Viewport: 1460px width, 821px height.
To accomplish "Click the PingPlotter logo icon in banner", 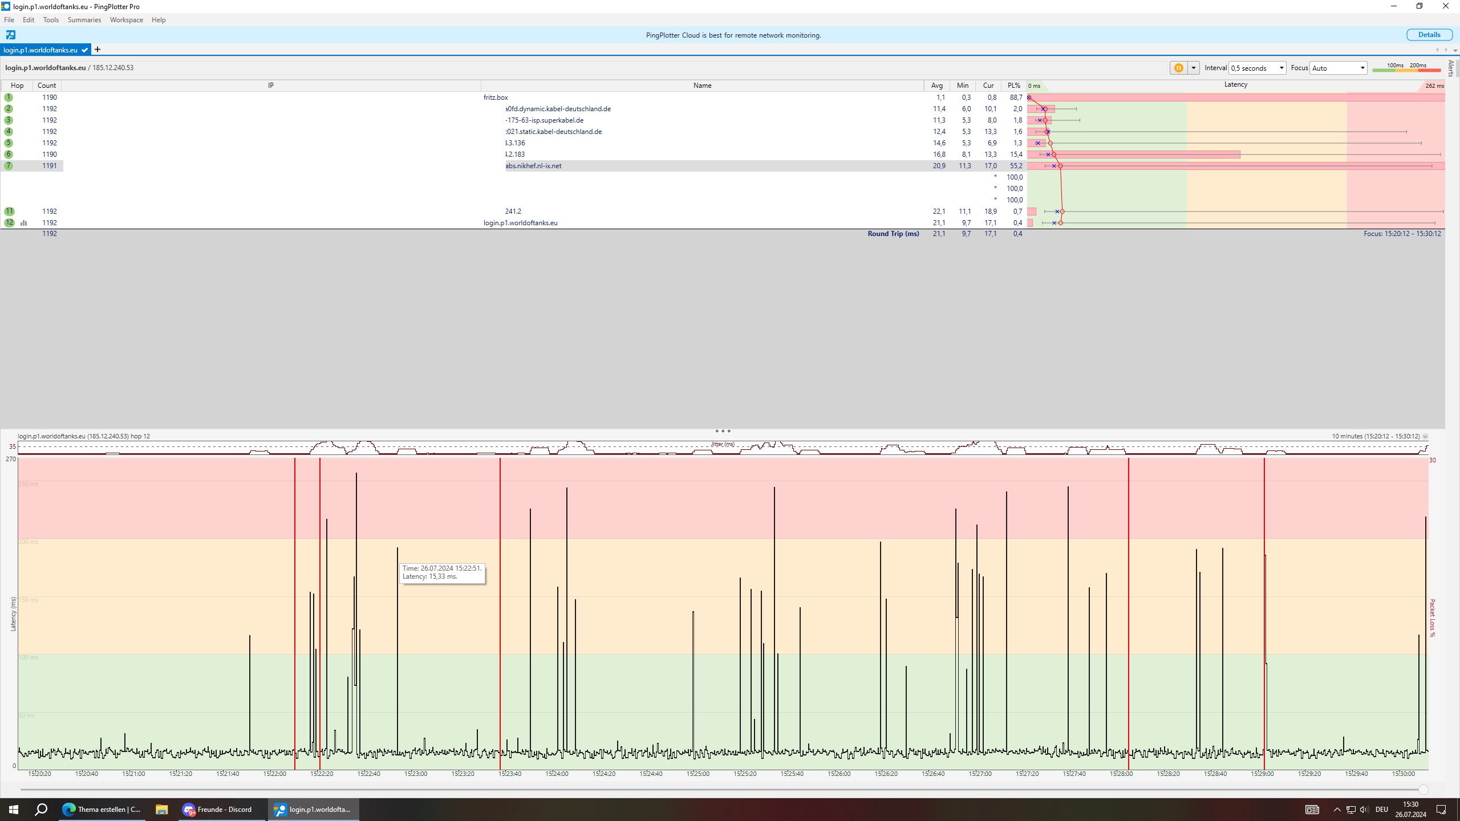I will [11, 35].
